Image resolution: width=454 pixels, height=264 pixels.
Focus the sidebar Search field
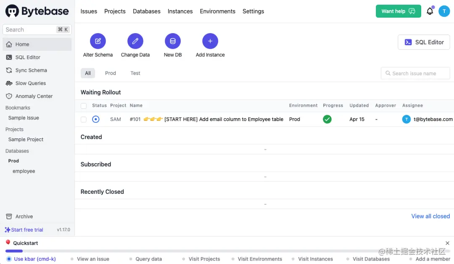pos(37,29)
